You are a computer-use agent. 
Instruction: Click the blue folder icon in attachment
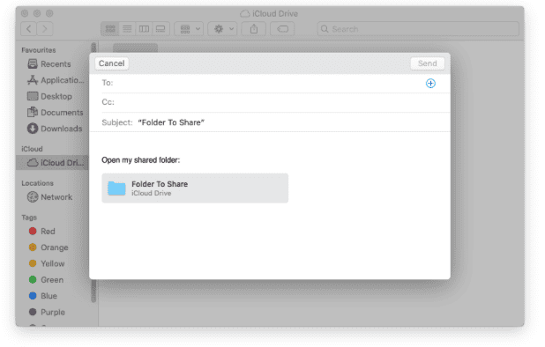click(x=116, y=188)
